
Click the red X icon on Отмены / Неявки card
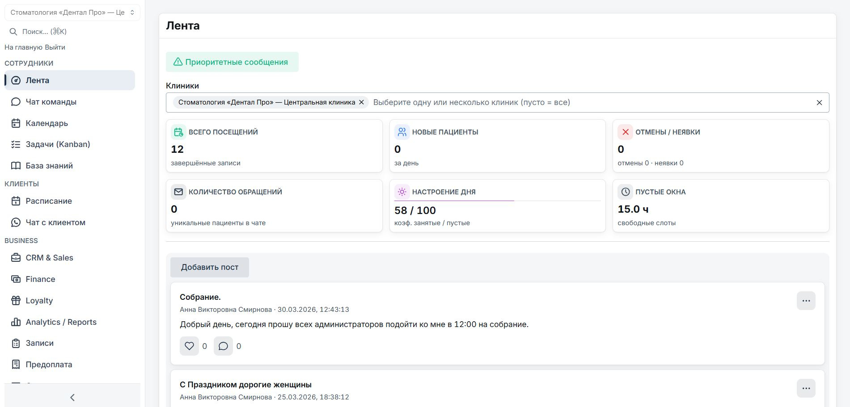625,132
